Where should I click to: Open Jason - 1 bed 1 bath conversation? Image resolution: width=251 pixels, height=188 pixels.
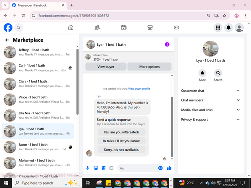[38, 147]
